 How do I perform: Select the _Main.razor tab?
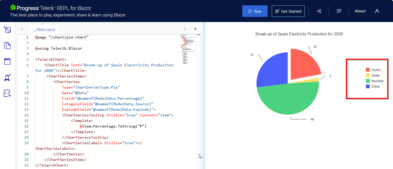point(44,29)
